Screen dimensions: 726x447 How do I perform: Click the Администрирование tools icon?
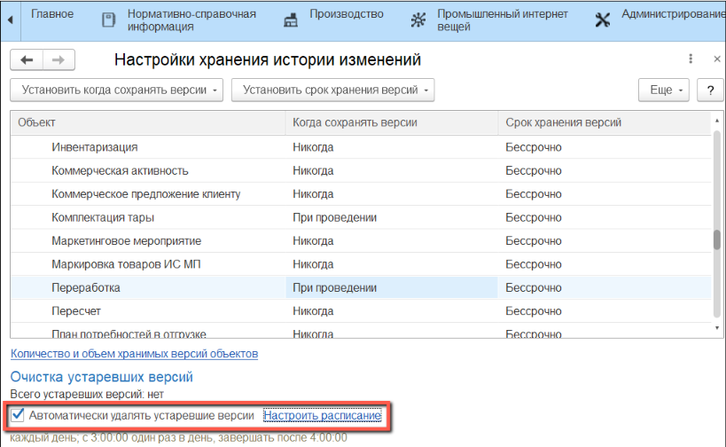pos(603,20)
